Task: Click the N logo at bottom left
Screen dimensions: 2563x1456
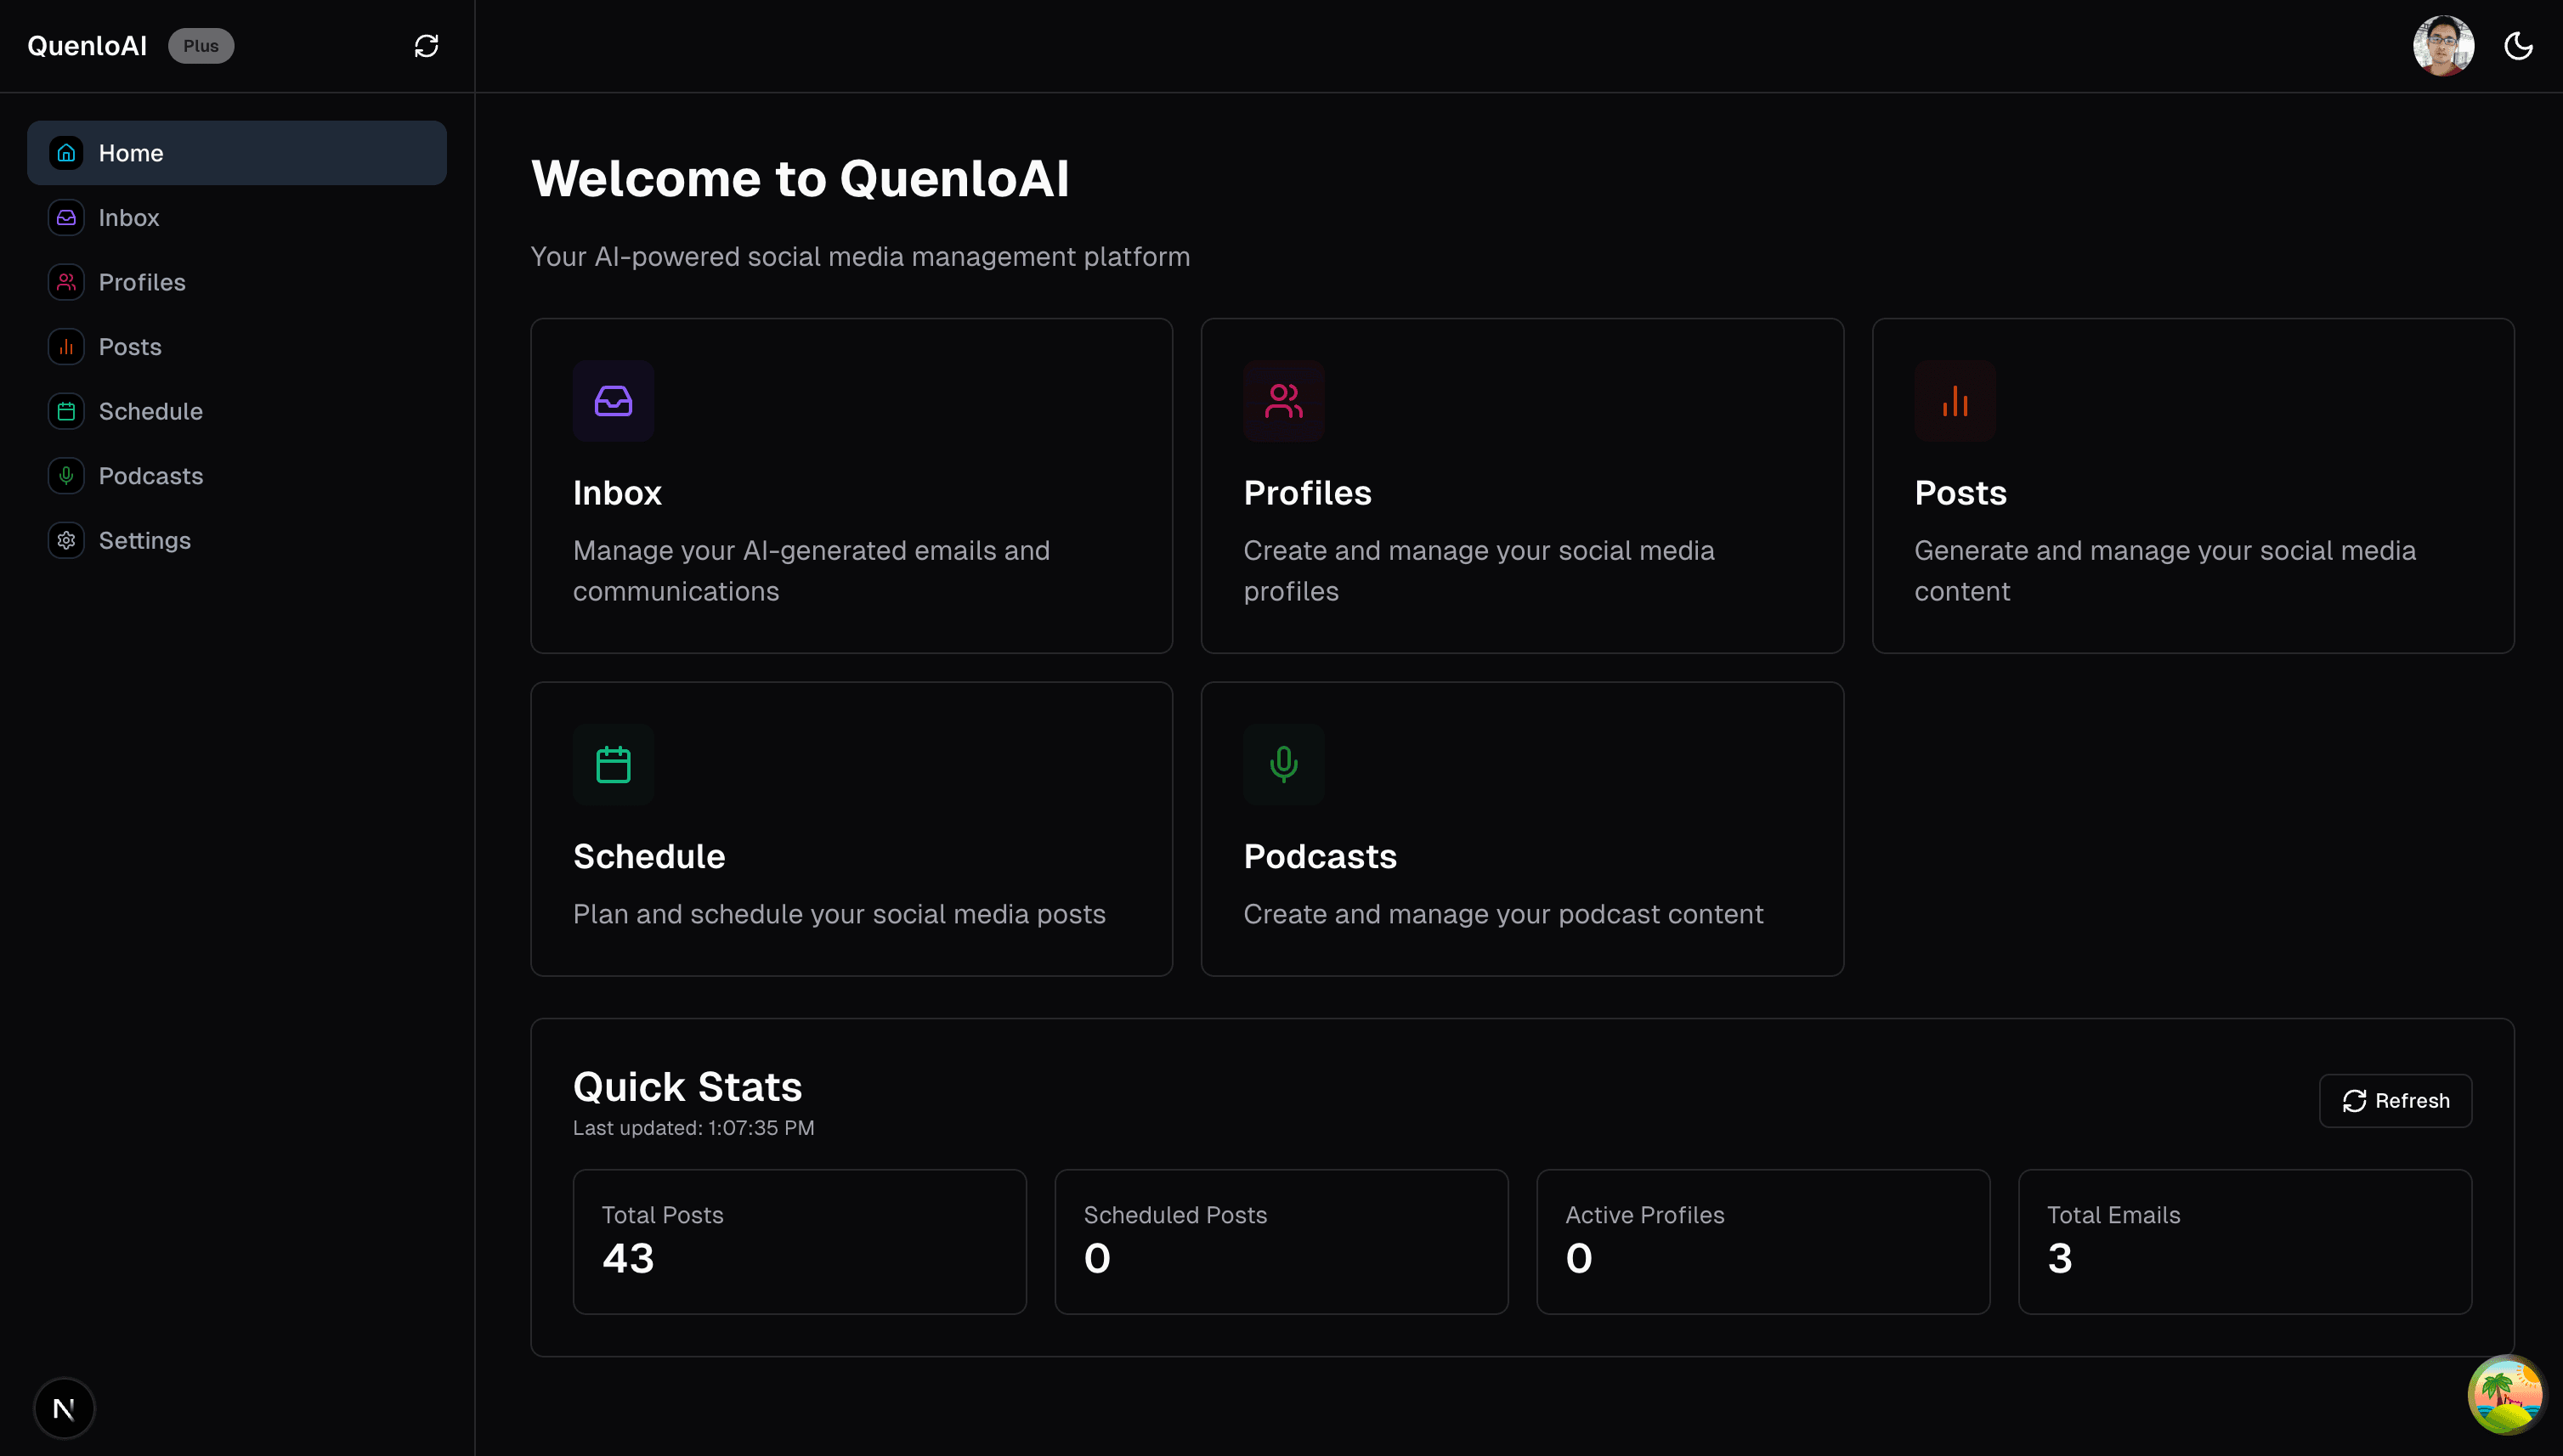Action: point(64,1407)
